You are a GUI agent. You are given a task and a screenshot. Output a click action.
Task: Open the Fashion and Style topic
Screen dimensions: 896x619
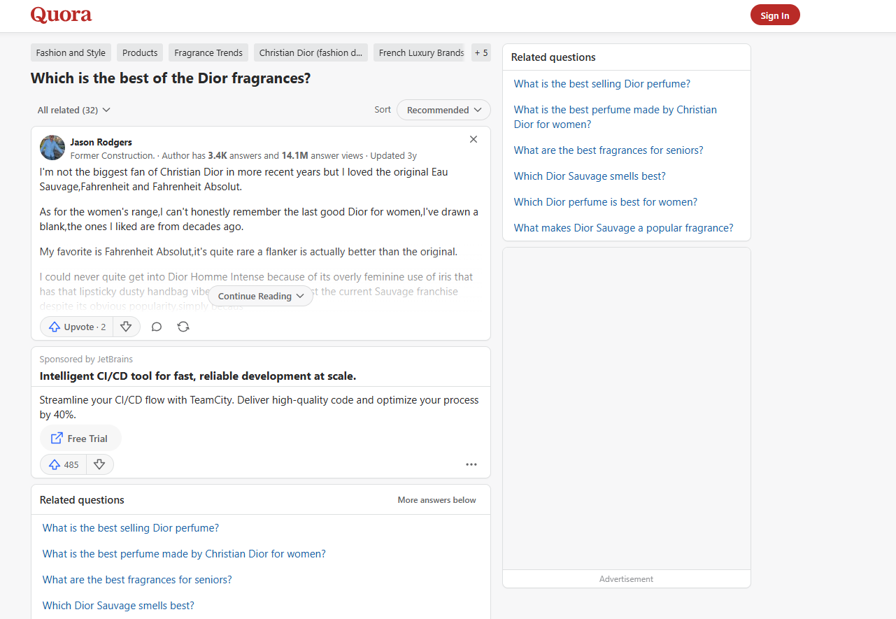(x=71, y=52)
